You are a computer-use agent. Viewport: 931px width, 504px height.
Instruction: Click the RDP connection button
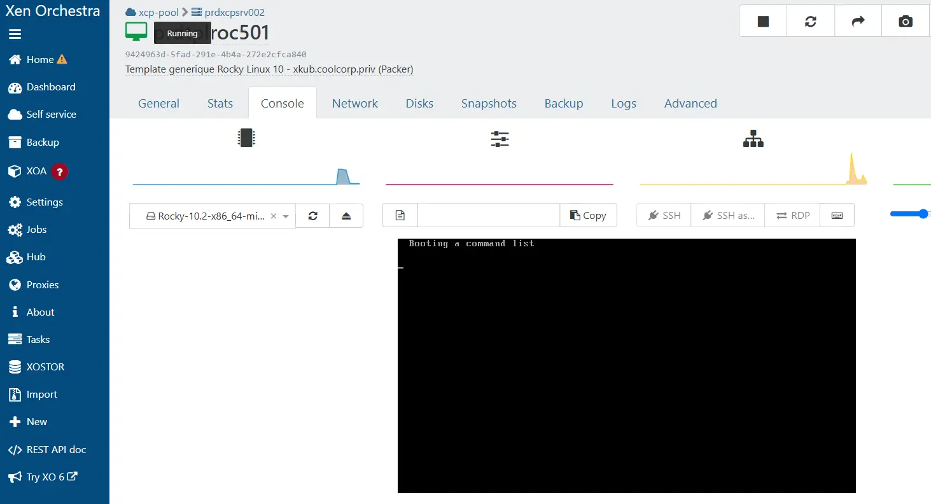tap(793, 216)
